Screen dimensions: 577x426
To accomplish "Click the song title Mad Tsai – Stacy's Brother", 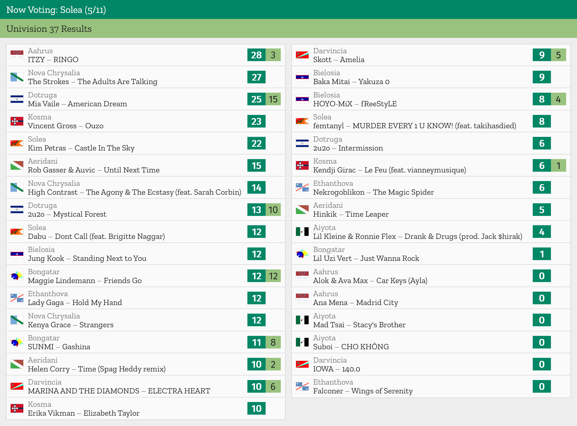I will 359,325.
